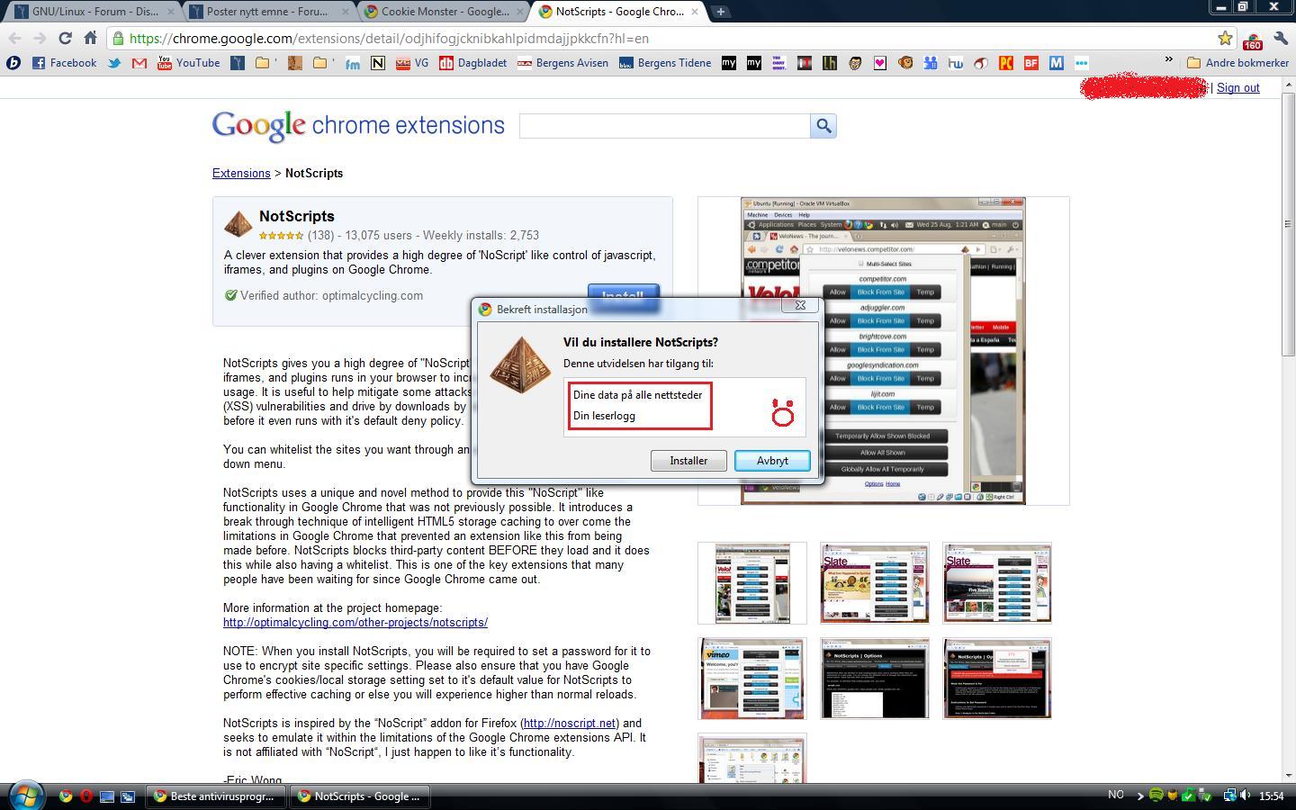Open the Dagbladet bookmark
This screenshot has height=810, width=1296.
click(x=472, y=63)
